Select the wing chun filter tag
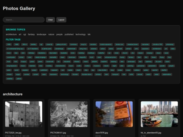This screenshot has height=137, width=183. tap(83, 49)
